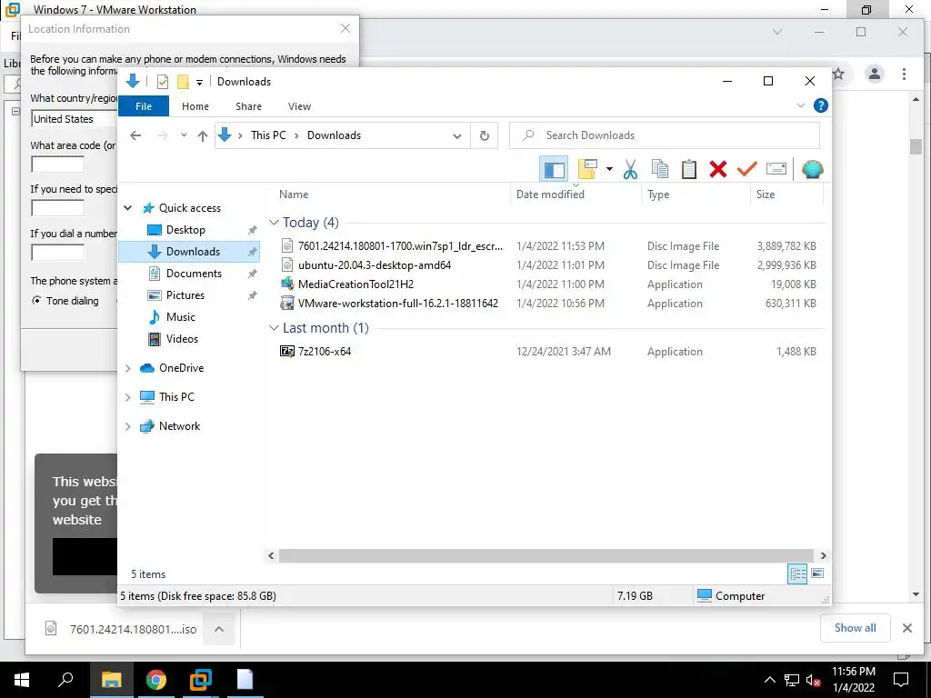
Task: Toggle the navigation pane toolbar icon
Action: coord(554,170)
